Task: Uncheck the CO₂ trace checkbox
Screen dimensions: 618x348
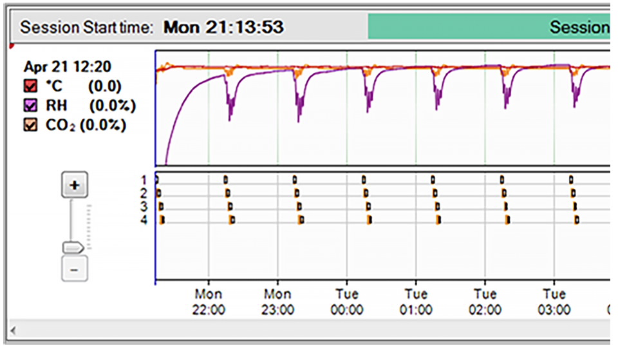Action: (30, 125)
